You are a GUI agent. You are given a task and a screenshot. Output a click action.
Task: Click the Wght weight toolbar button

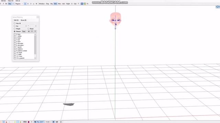[68, 4]
